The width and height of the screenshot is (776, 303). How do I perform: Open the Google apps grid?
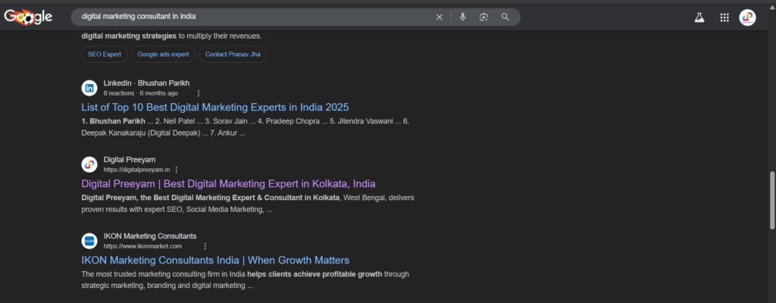[x=724, y=18]
